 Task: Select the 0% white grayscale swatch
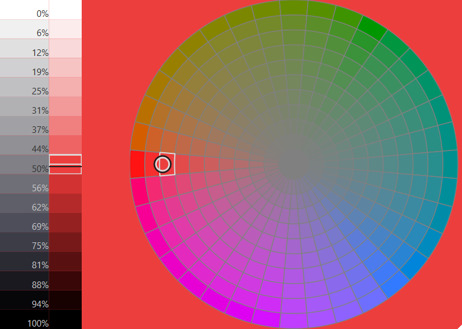click(x=24, y=10)
